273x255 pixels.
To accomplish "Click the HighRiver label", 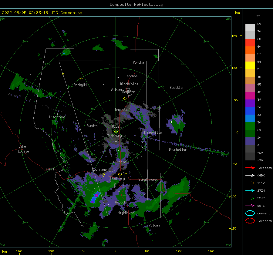I will pos(126,213).
